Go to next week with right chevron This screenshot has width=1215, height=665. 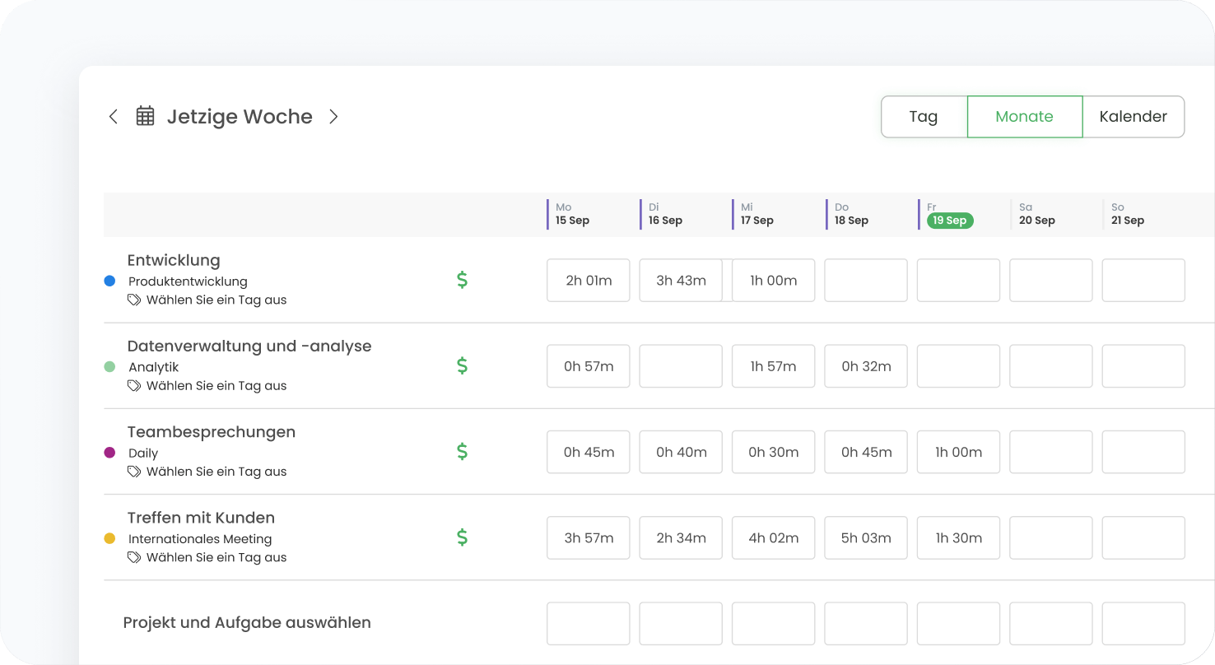[333, 117]
